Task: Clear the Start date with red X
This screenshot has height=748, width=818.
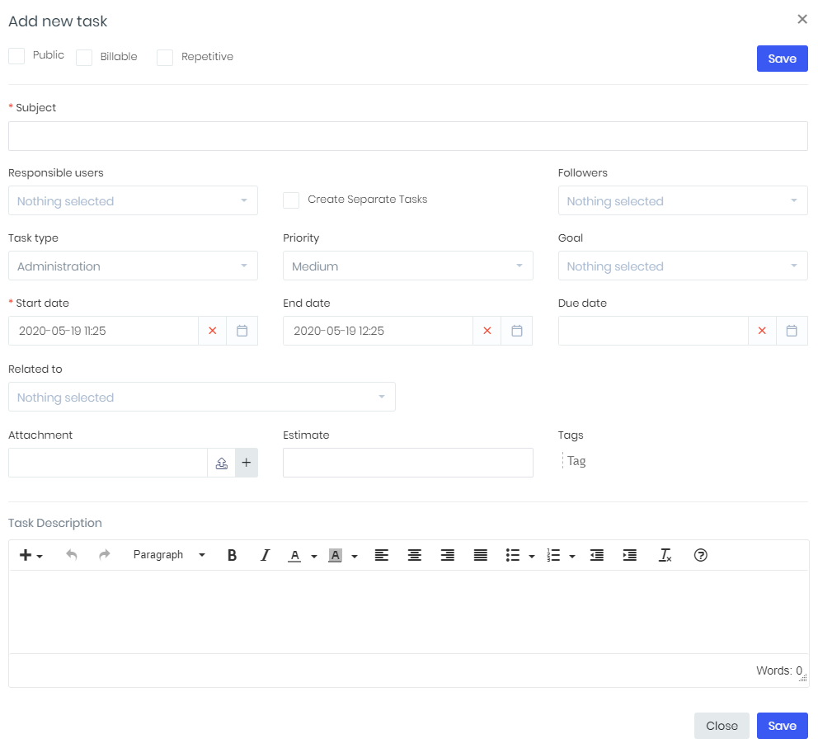Action: coord(212,331)
